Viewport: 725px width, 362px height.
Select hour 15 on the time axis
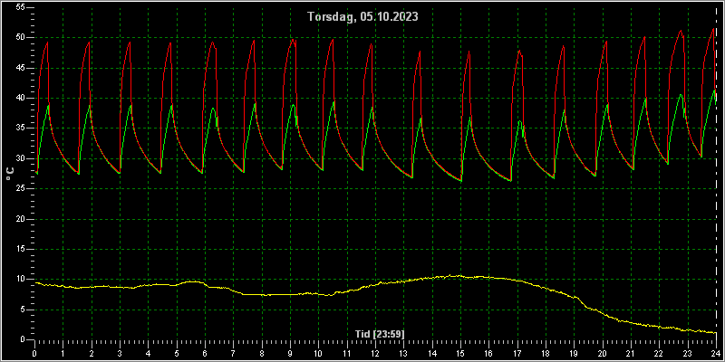click(x=460, y=354)
